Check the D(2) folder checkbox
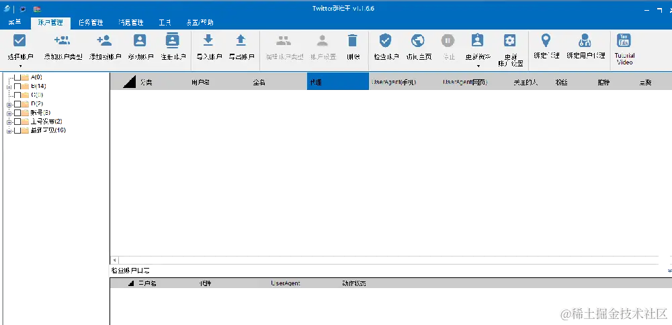The image size is (672, 325). 17,104
